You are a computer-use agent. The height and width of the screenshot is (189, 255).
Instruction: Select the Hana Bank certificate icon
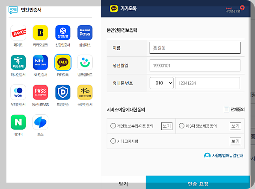point(18,62)
